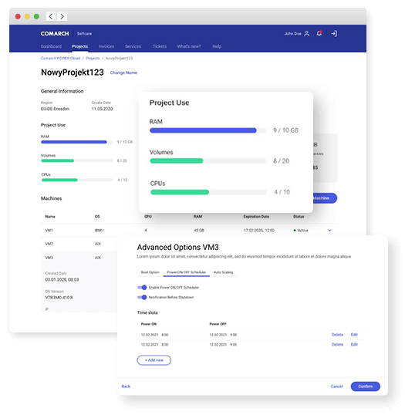This screenshot has height=415, width=405.
Task: Click the Volumes bar in Project Use popup
Action: [208, 160]
